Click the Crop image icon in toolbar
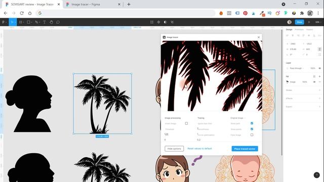This screenshot has width=324, height=182. point(172,22)
